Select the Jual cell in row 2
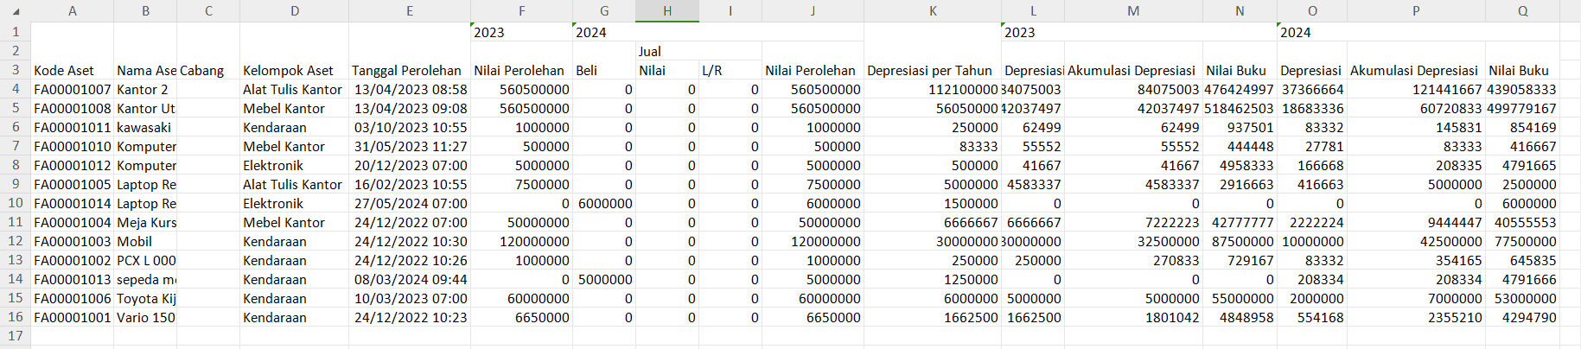 coord(666,51)
